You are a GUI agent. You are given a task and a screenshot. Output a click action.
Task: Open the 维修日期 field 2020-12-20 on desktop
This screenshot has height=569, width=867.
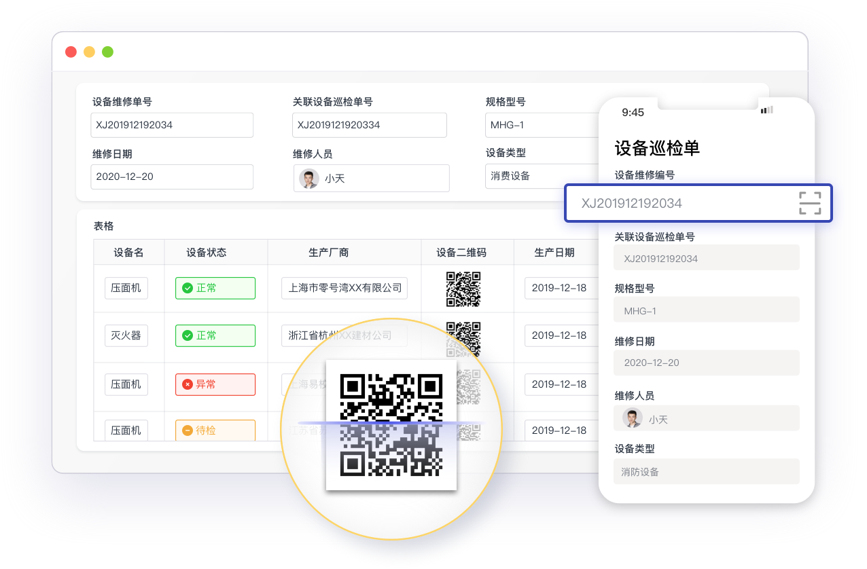point(172,177)
